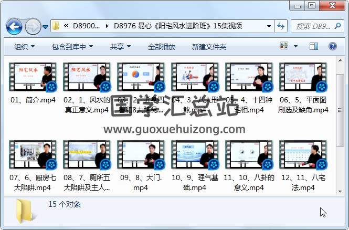Image resolution: width=349 pixels, height=230 pixels.
Task: Click the 新建文件夹 button
Action: click(x=209, y=47)
